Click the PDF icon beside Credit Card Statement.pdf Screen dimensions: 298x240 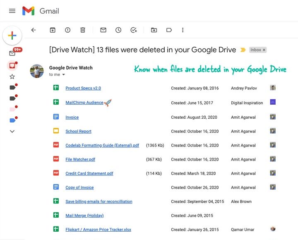[x=56, y=173]
